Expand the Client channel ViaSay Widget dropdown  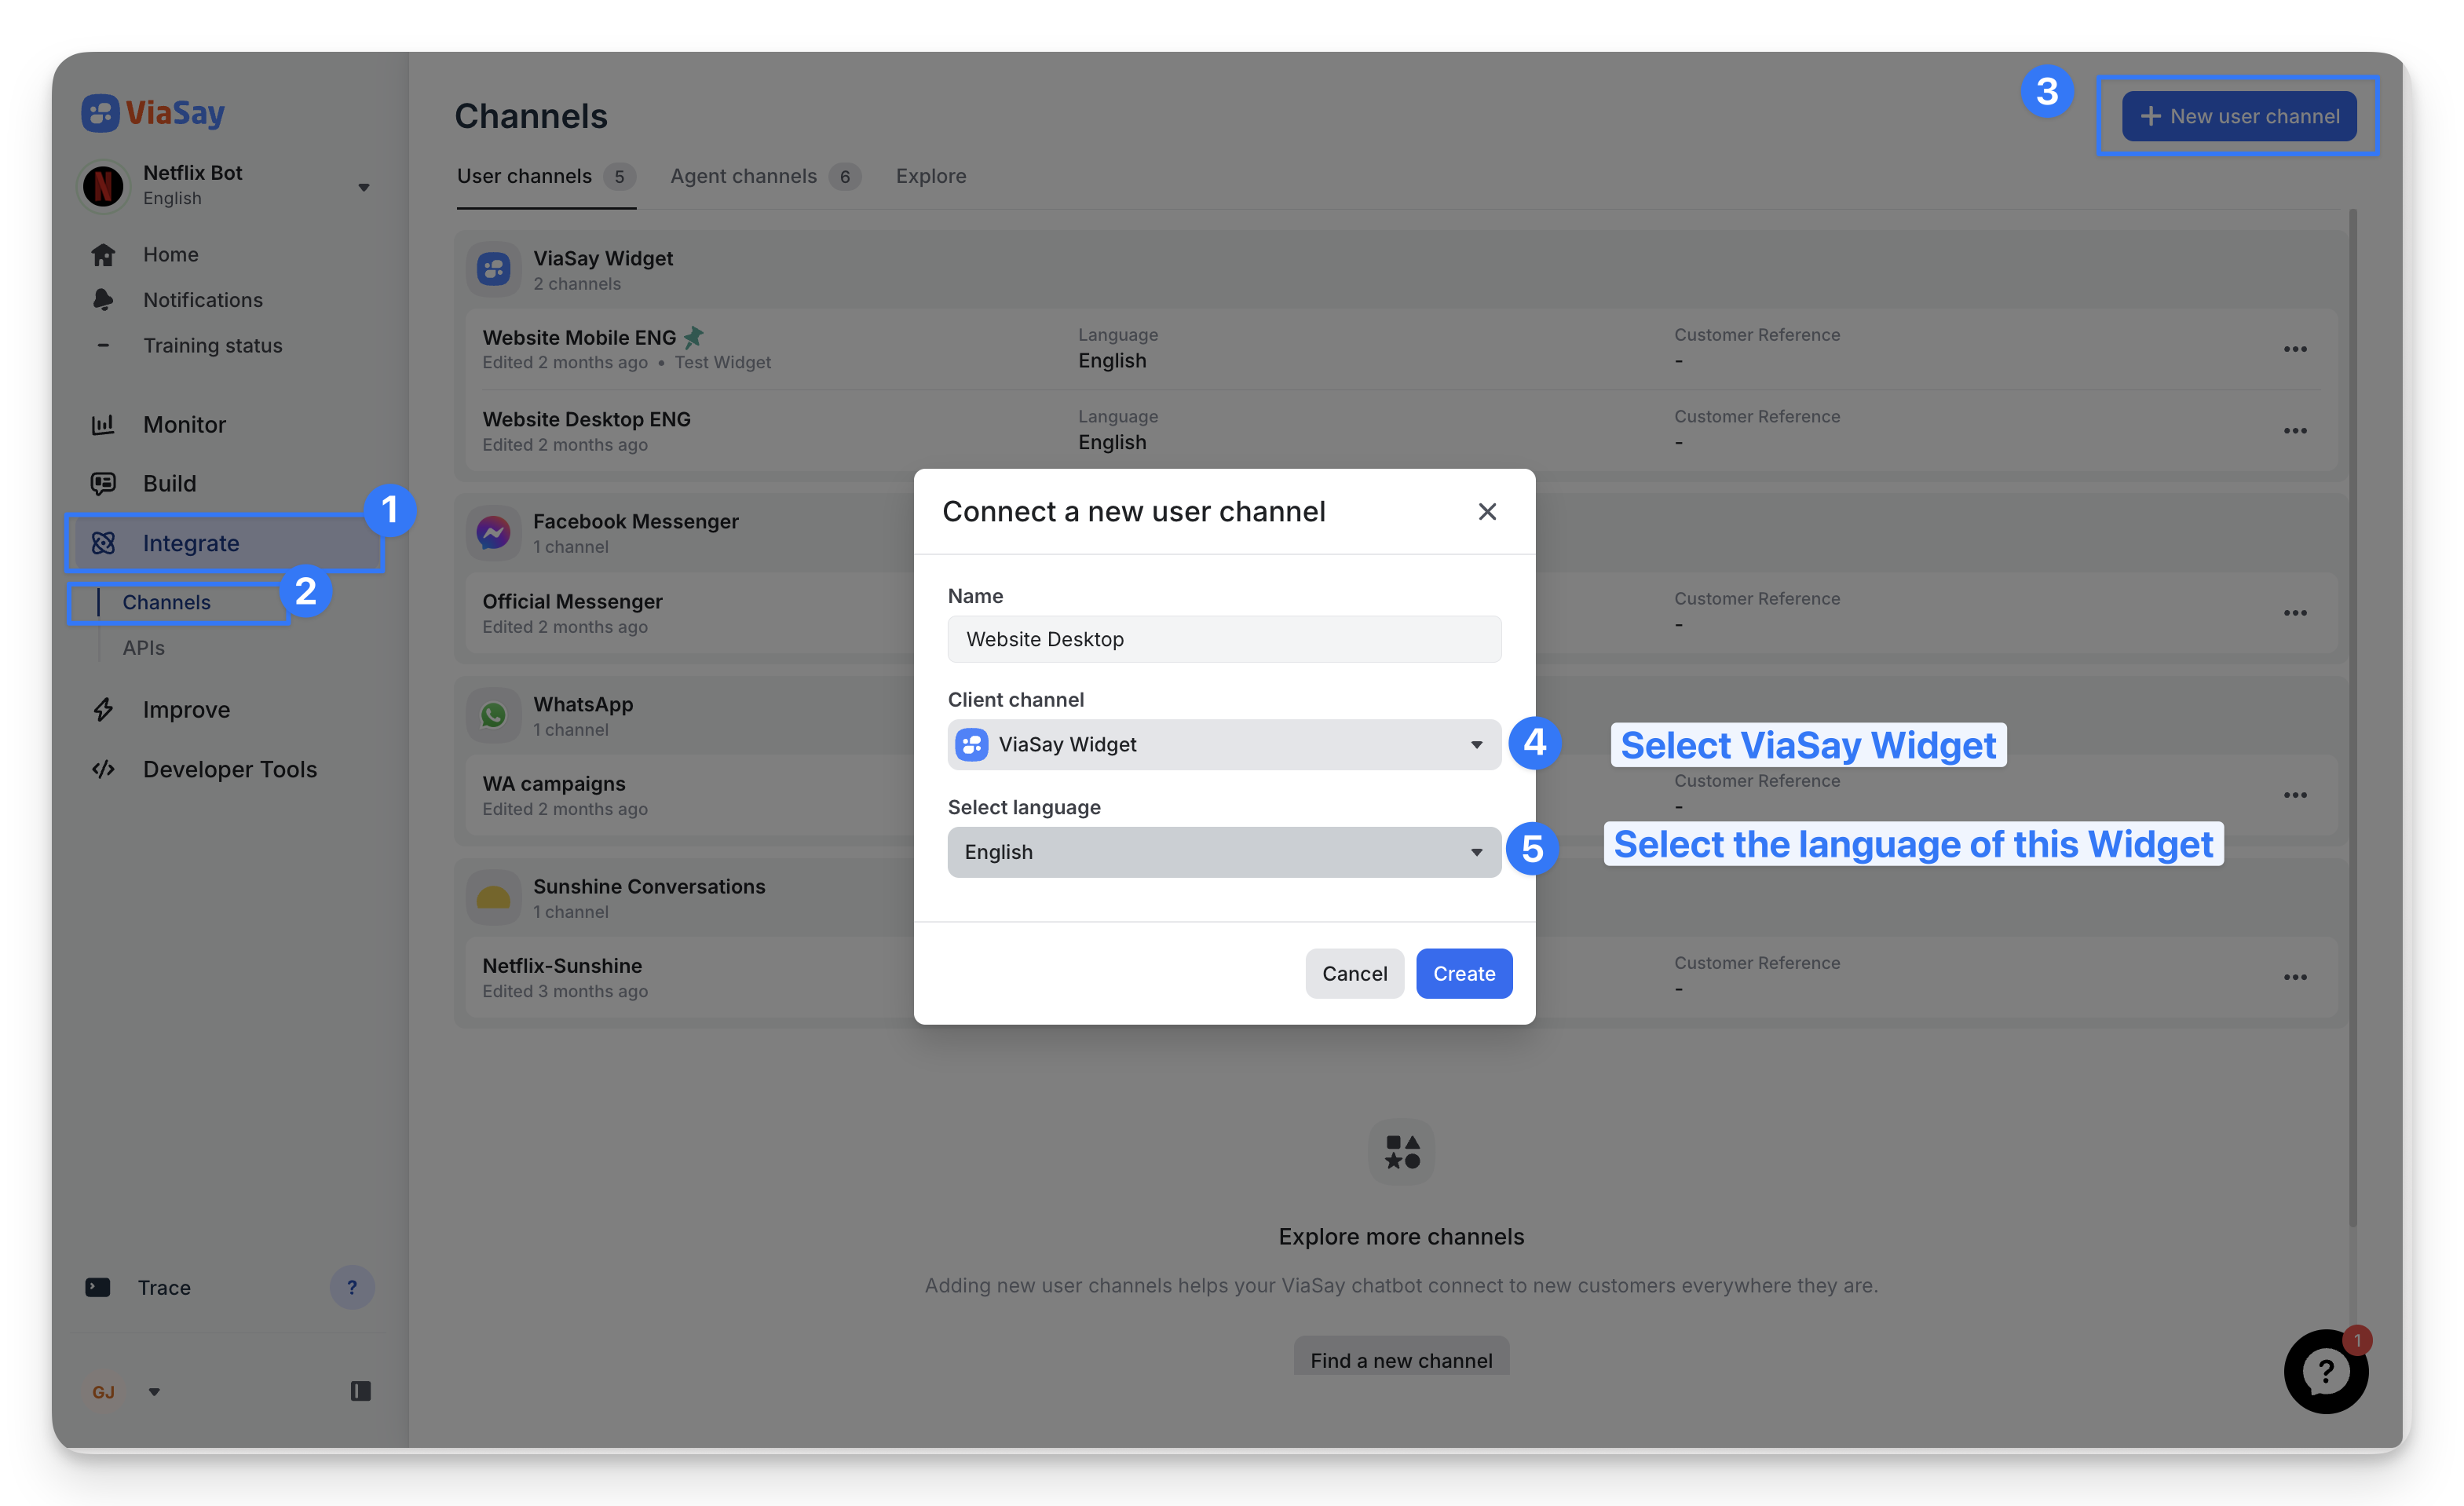click(x=1224, y=745)
